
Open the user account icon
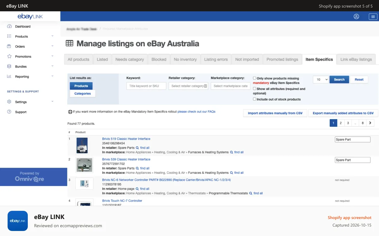click(356, 16)
